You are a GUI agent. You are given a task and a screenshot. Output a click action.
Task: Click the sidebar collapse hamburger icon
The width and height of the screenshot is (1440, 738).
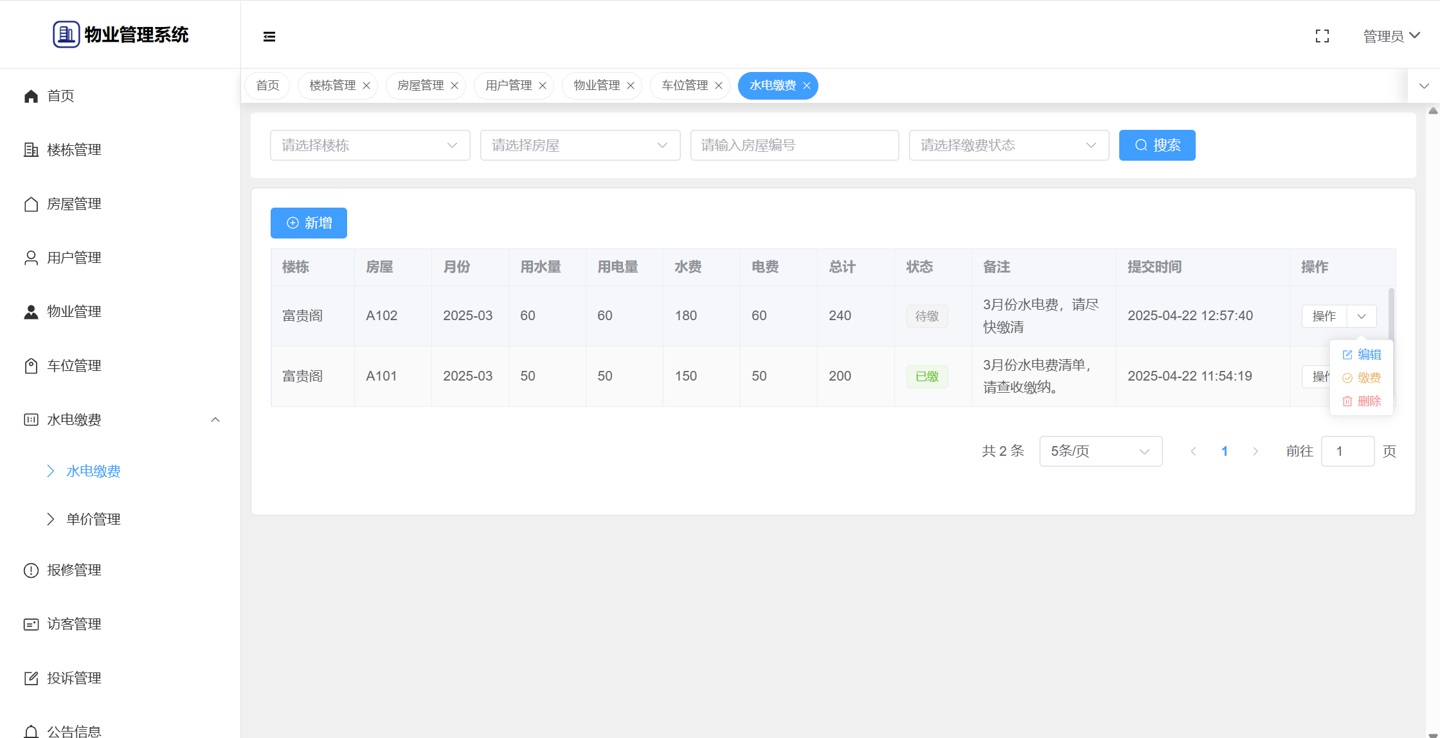[x=269, y=37]
